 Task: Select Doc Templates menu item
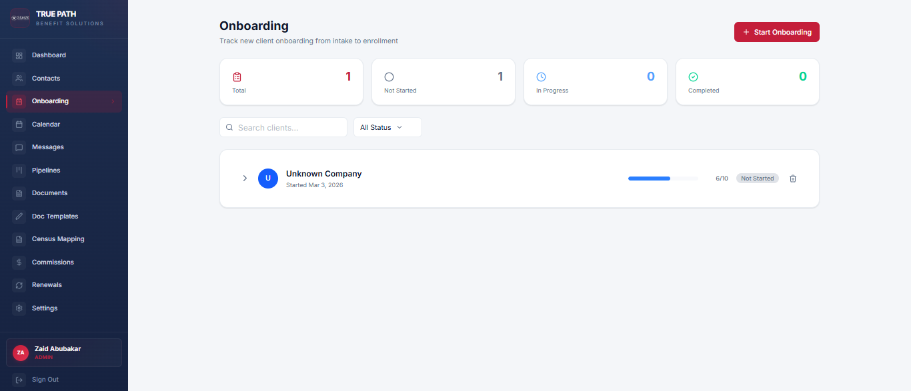click(55, 216)
